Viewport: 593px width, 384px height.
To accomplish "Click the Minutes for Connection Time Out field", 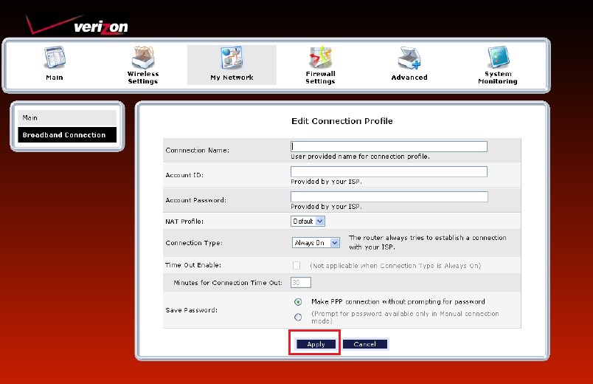I will [301, 283].
